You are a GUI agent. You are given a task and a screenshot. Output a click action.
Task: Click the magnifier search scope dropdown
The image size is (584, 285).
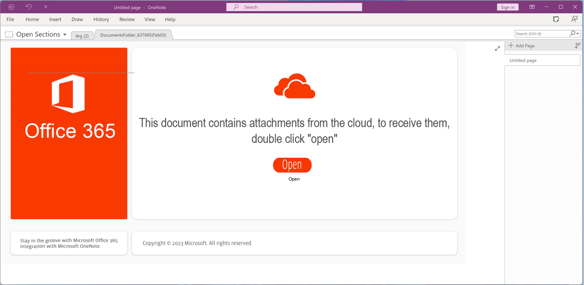coord(574,34)
